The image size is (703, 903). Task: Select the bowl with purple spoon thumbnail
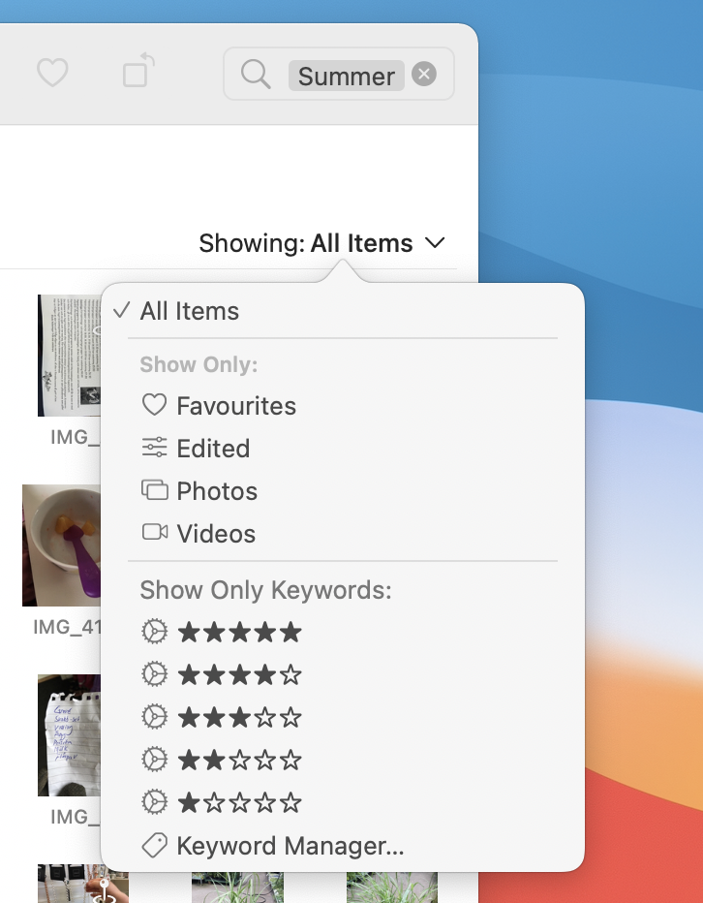(x=62, y=545)
